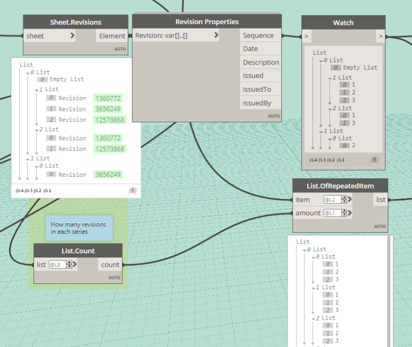Adjust the @L2 level stepper on the item port
412x347 pixels.
point(343,199)
